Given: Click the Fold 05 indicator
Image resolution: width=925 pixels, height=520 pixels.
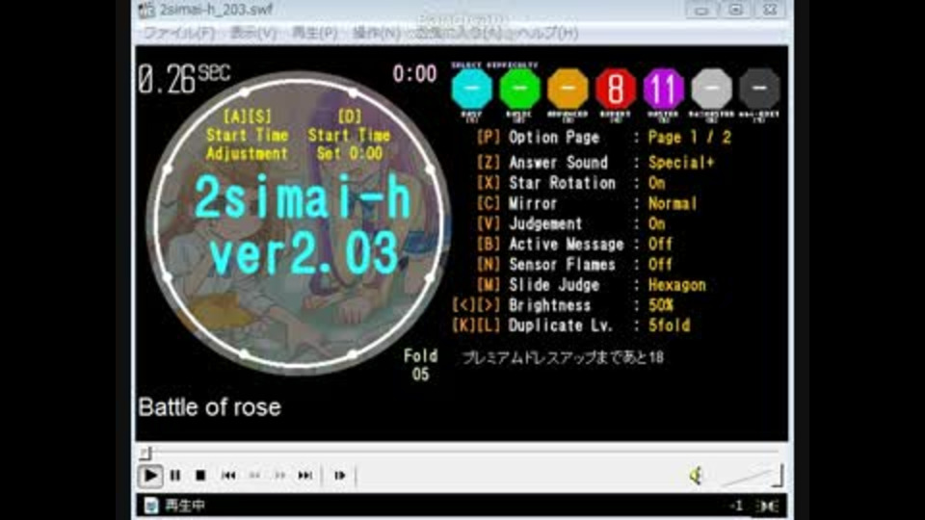Looking at the screenshot, I should pyautogui.click(x=421, y=364).
